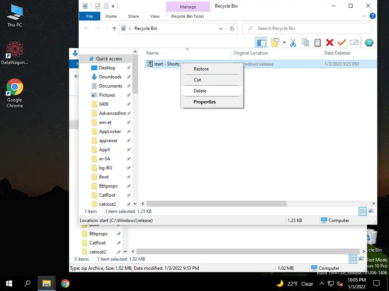The image size is (389, 291).
Task: Switch Recycle Bin window to details view
Action: 363,211
